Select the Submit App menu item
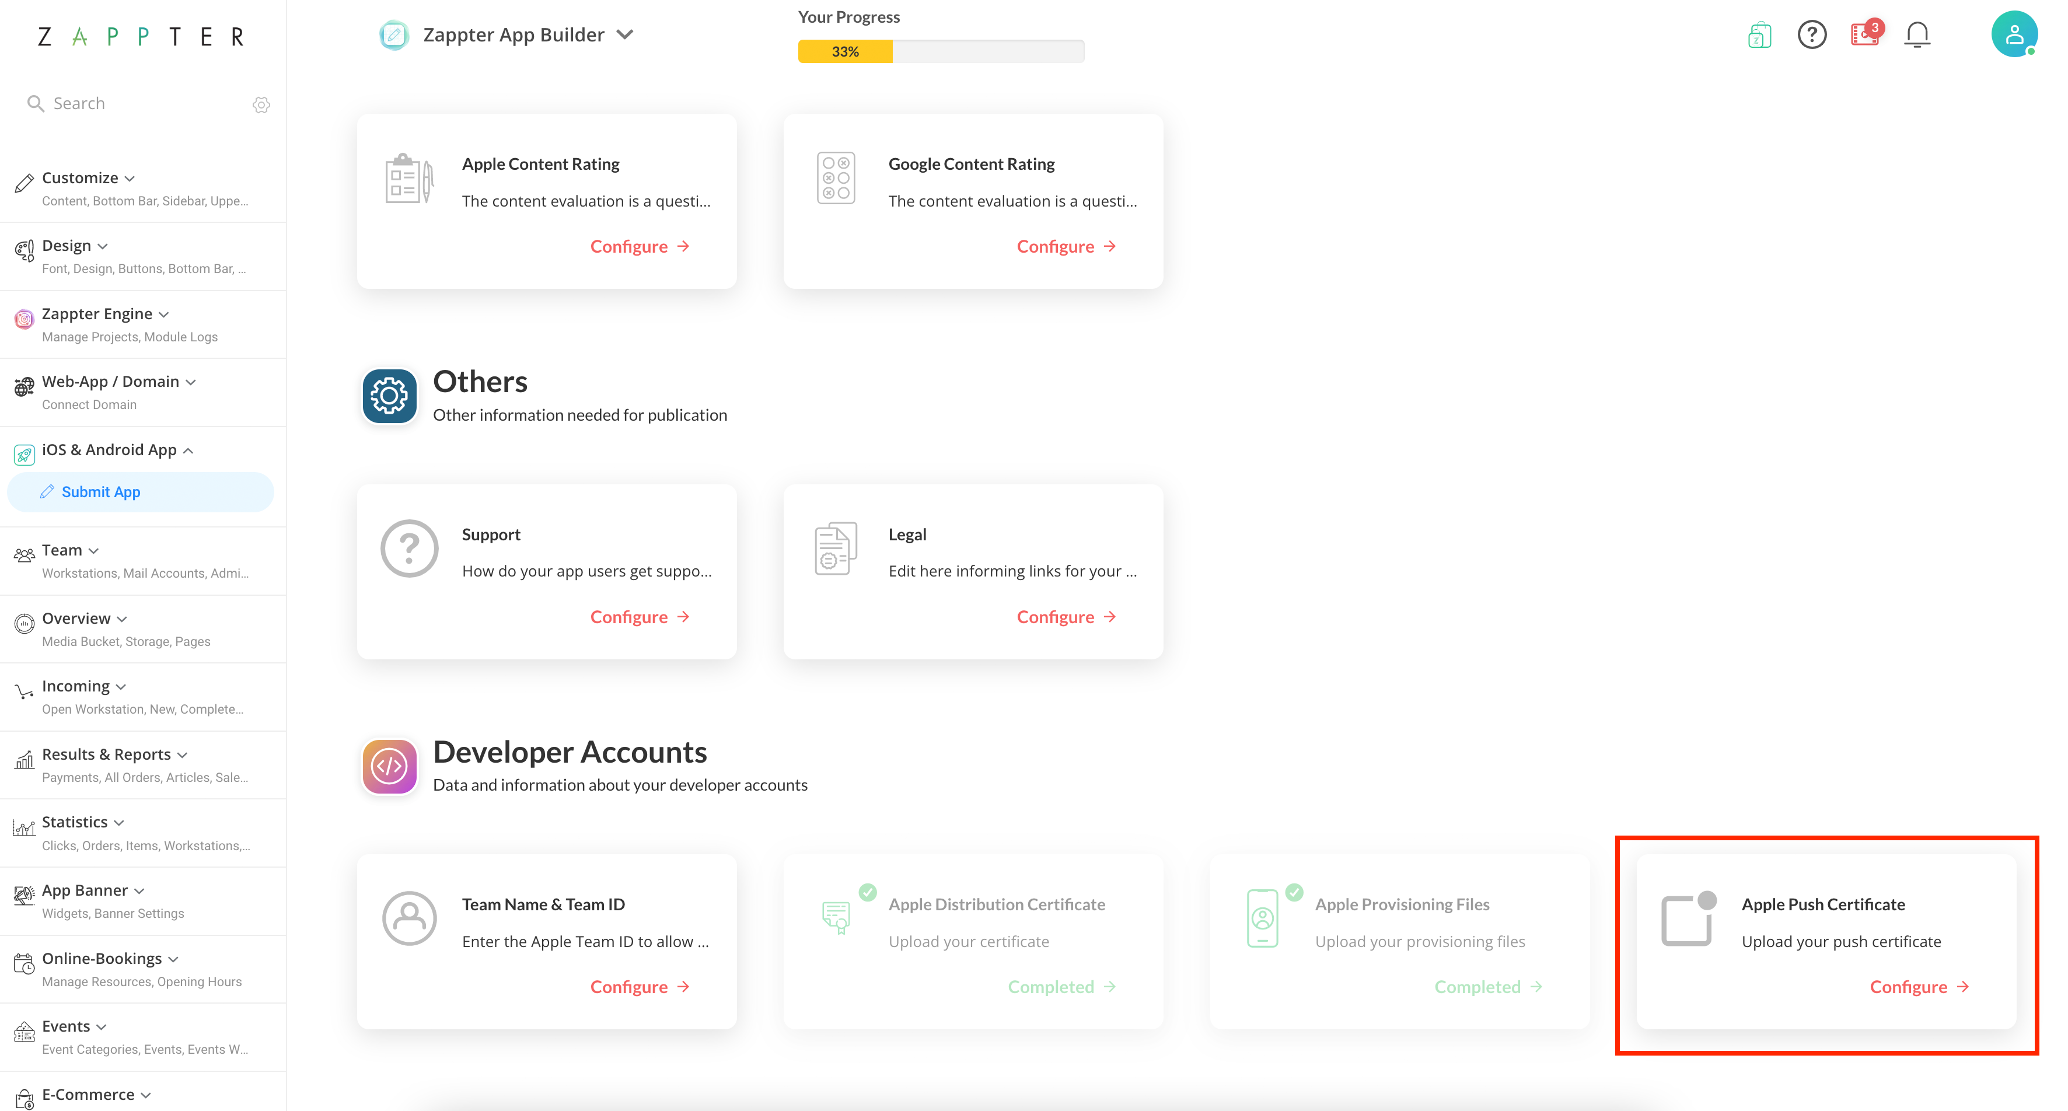2068x1111 pixels. (141, 491)
